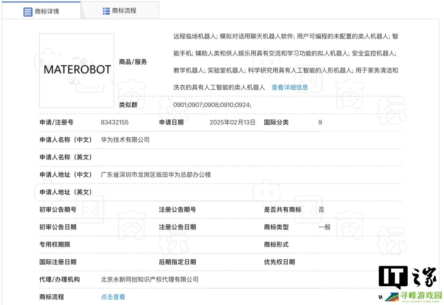Screen dimensions: 444x305
Task: Click the 是否共有商标 label
Action: pos(282,210)
